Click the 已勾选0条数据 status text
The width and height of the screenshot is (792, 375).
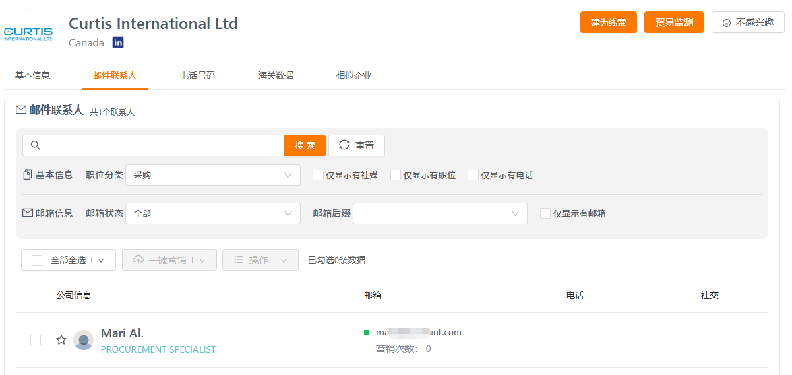click(x=336, y=261)
